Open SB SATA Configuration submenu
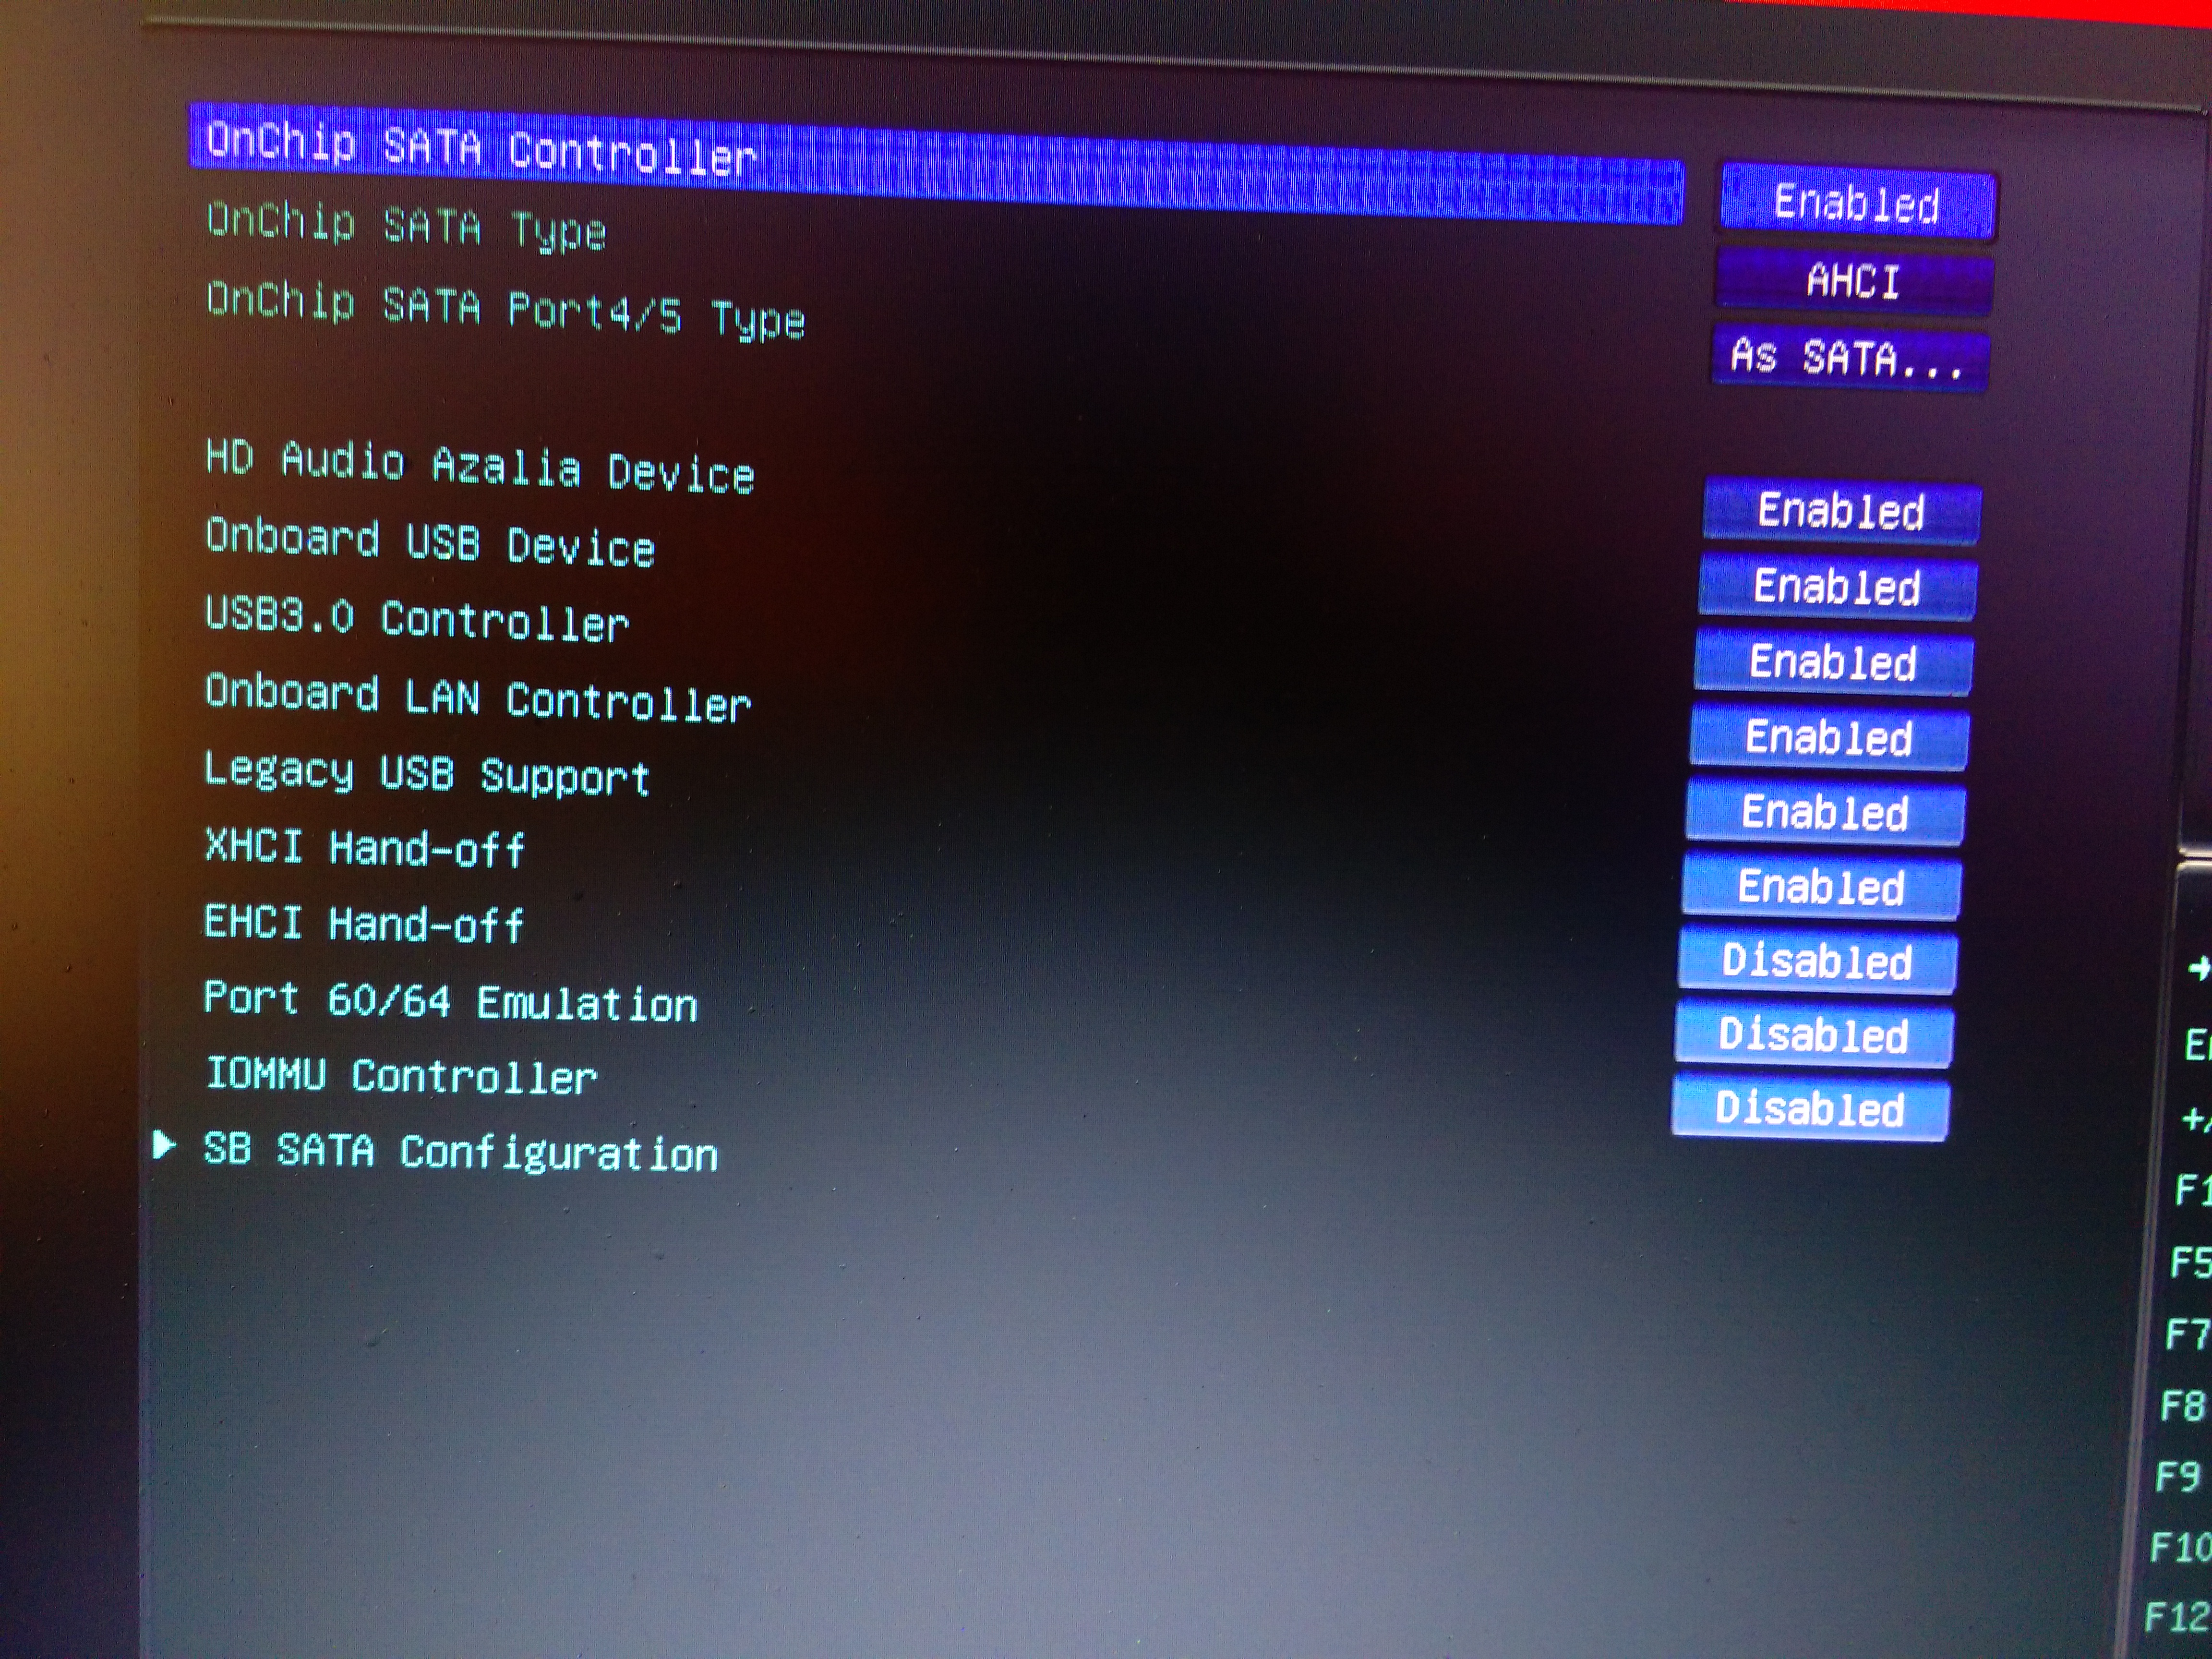This screenshot has width=2212, height=1659. (x=460, y=1152)
